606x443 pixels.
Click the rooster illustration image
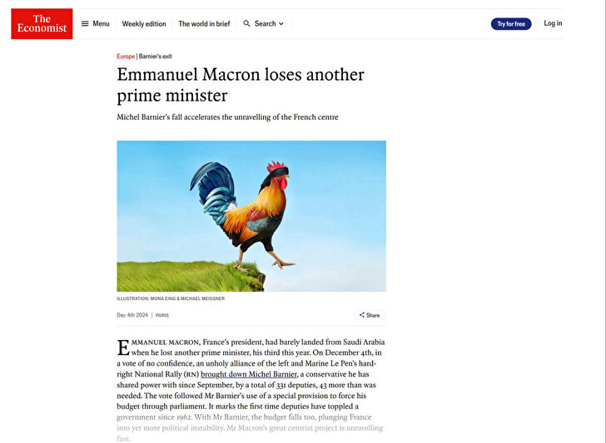point(251,216)
